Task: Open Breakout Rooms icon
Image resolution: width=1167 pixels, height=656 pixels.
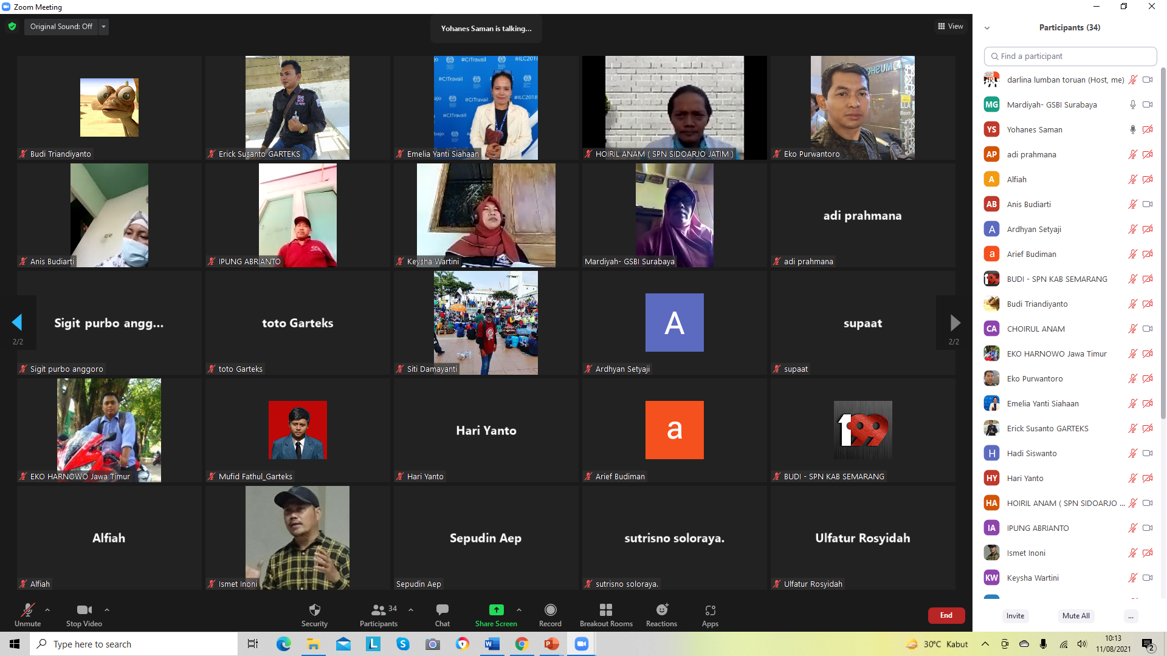Action: click(605, 610)
